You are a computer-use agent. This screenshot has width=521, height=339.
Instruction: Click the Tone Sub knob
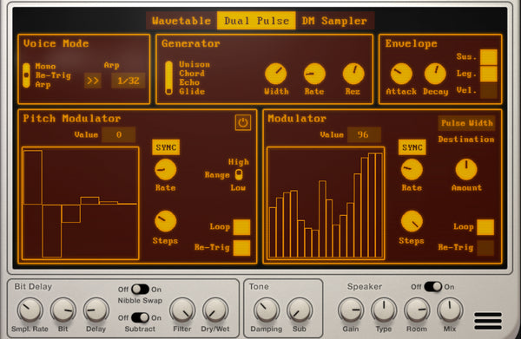[x=300, y=310]
